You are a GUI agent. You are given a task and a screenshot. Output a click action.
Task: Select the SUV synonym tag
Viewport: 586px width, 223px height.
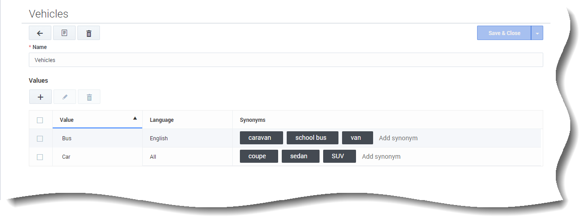(339, 156)
